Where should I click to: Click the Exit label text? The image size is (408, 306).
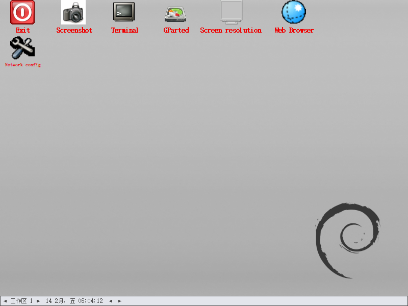click(22, 30)
